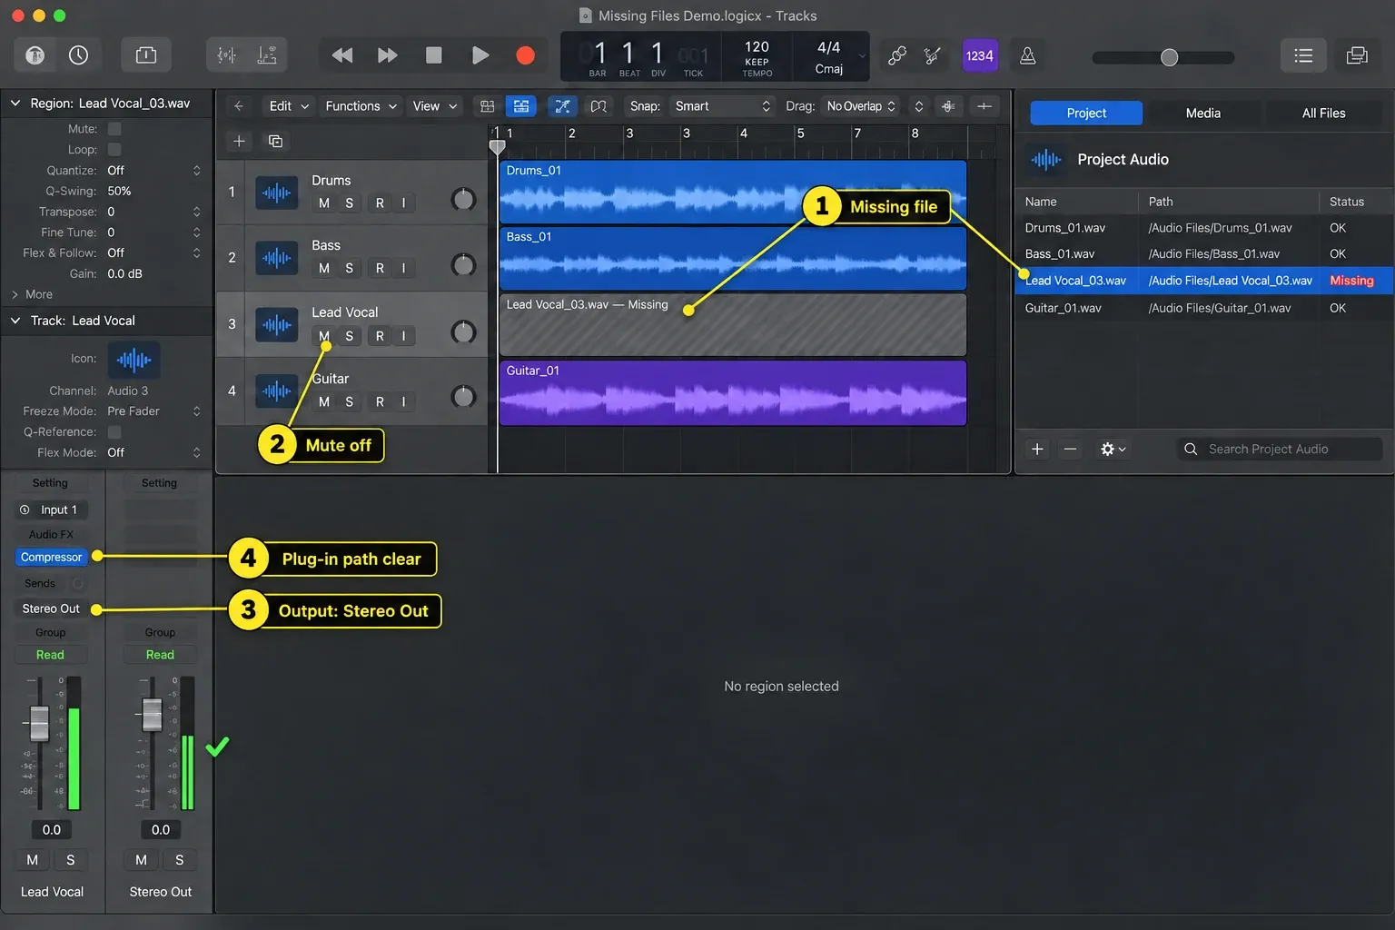The image size is (1395, 930).
Task: Toggle the Metronome icon
Action: coord(1028,55)
